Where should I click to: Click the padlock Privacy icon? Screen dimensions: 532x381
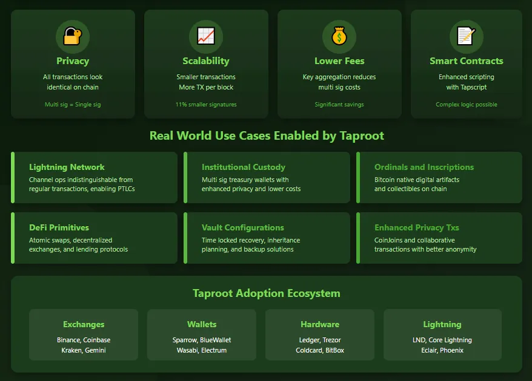(x=73, y=37)
